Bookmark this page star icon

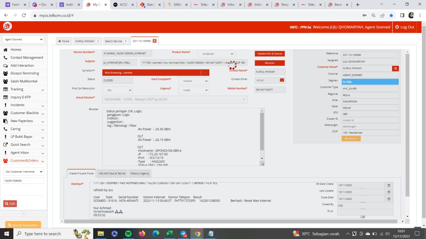[x=391, y=15]
